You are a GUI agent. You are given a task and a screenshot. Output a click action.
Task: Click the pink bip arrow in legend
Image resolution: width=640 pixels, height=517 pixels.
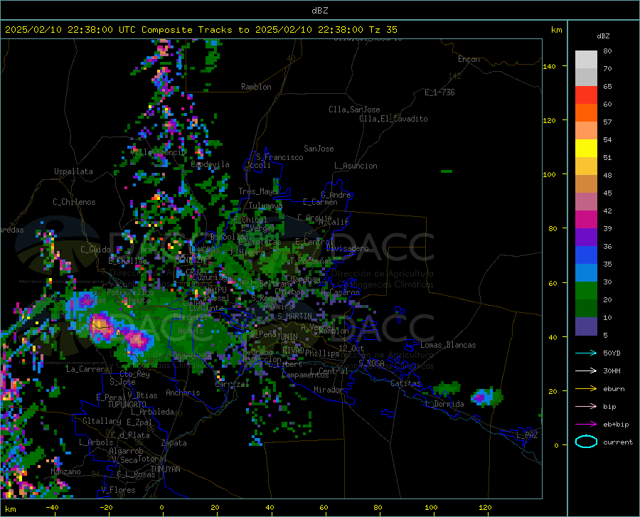click(586, 406)
